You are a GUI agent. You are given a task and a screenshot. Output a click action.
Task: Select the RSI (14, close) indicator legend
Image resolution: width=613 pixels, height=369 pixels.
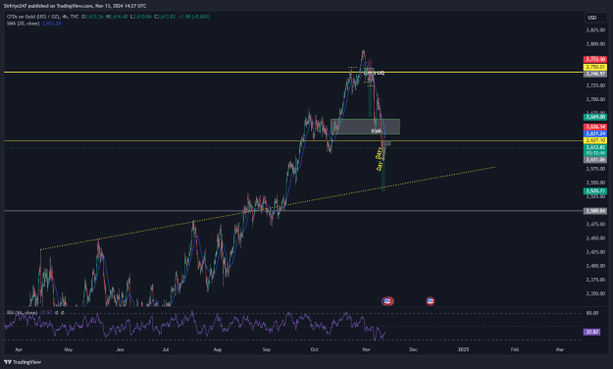[x=22, y=313]
